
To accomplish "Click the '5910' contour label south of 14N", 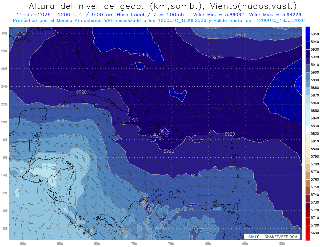I will [x=195, y=176].
